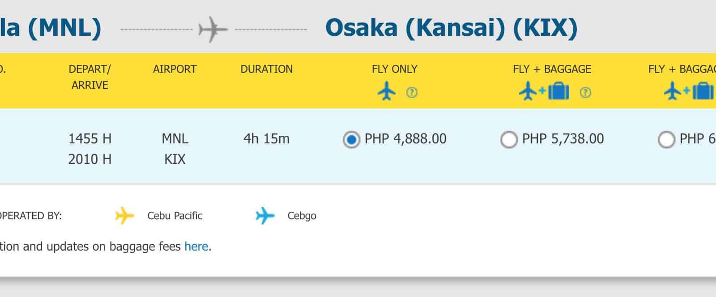Click the yellow Cebu Pacific plane icon
This screenshot has width=716, height=297.
124,216
